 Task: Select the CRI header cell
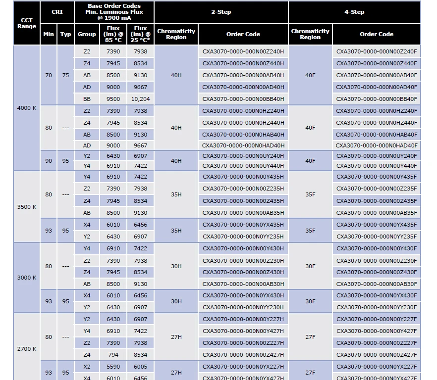pos(57,12)
